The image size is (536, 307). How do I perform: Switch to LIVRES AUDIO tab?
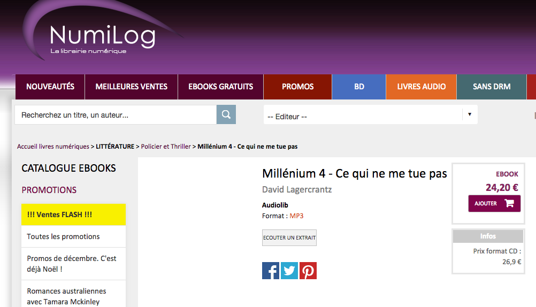[x=421, y=87]
